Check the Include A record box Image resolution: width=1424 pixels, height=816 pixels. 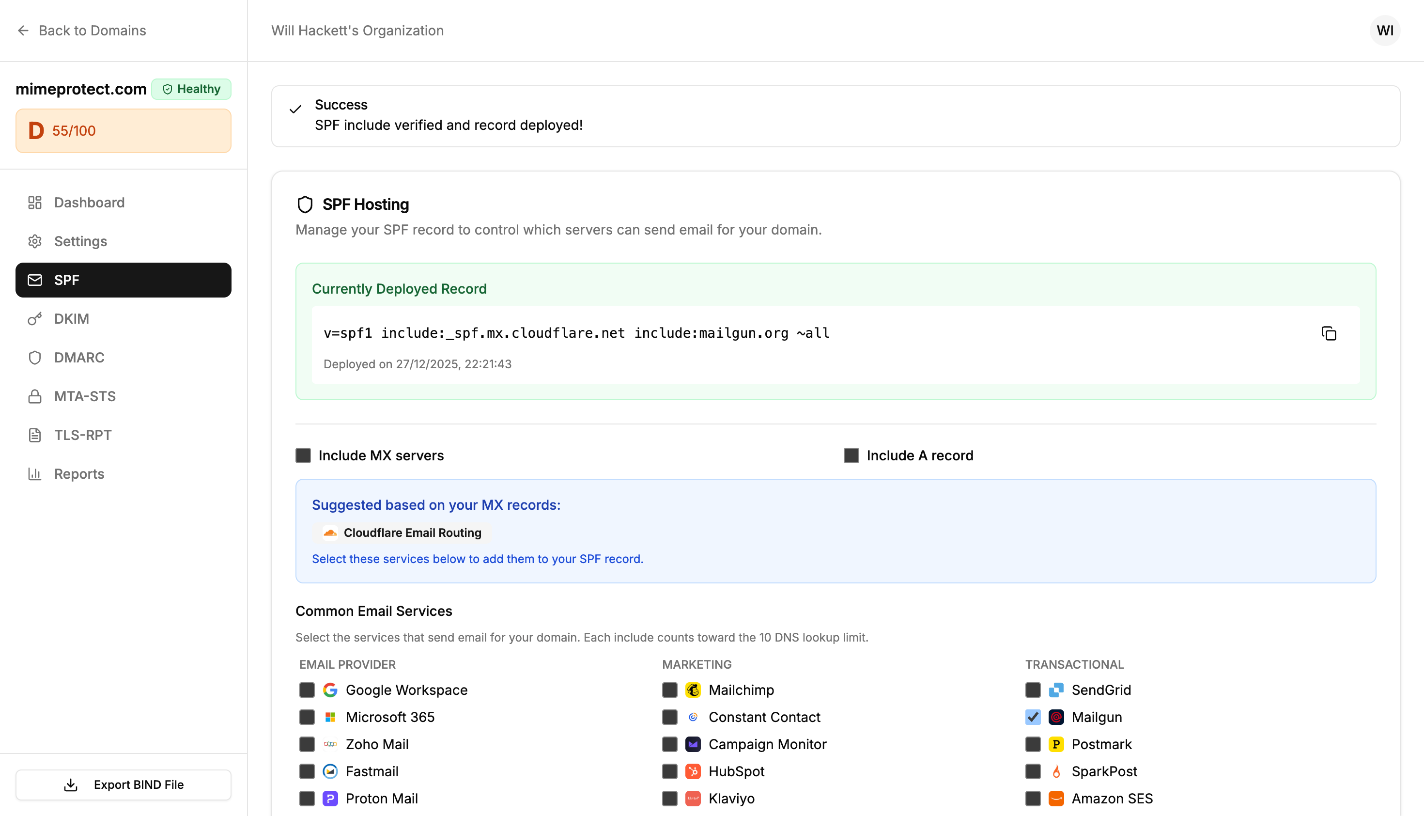(x=851, y=455)
